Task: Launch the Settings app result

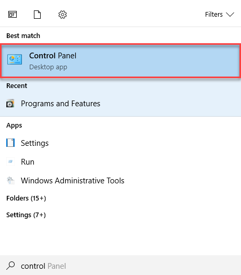Action: click(121, 143)
